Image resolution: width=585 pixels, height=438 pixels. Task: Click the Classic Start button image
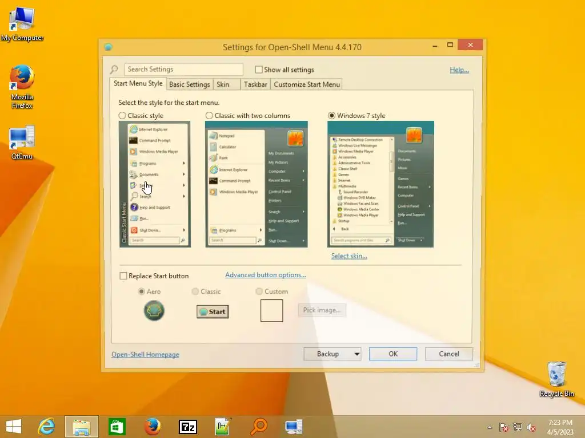coord(213,312)
